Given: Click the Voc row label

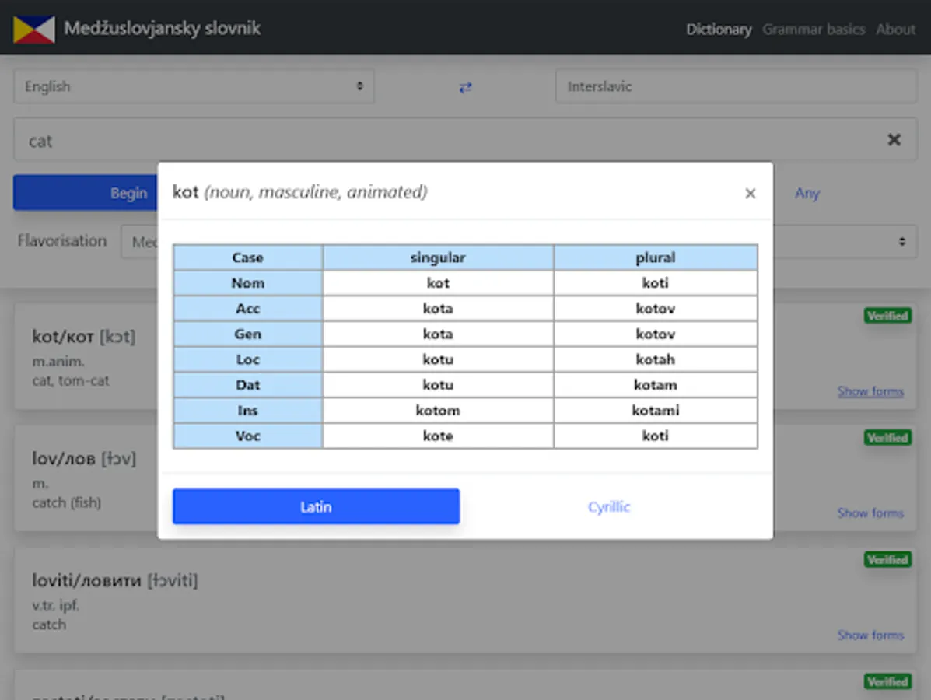Looking at the screenshot, I should click(247, 436).
